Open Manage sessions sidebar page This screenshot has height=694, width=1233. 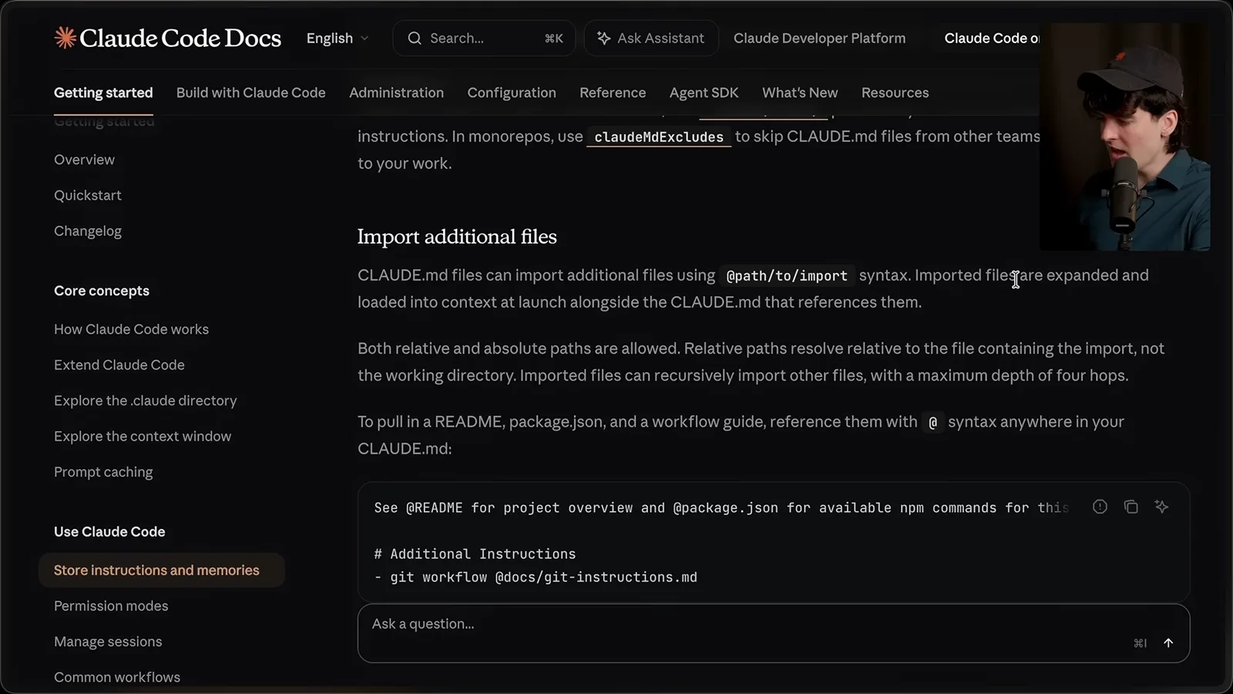[108, 642]
